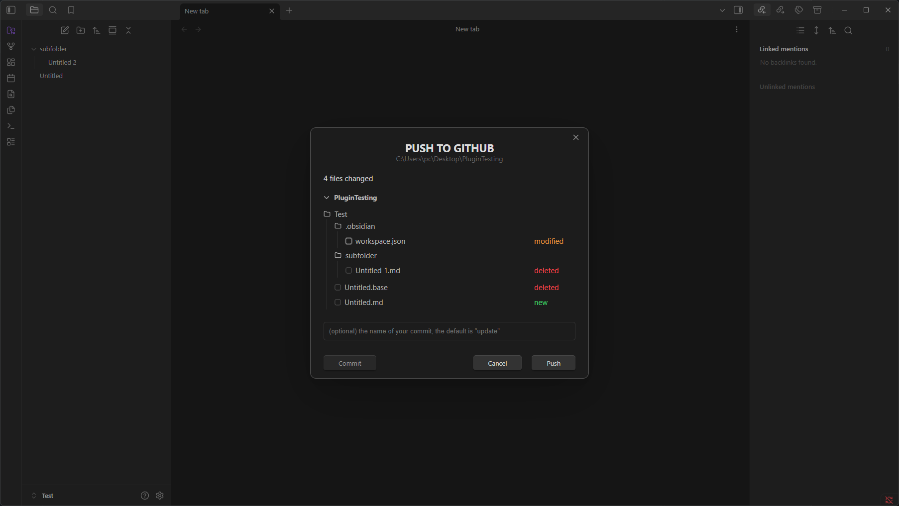Create a new folder in file explorer
This screenshot has width=899, height=506.
81,30
